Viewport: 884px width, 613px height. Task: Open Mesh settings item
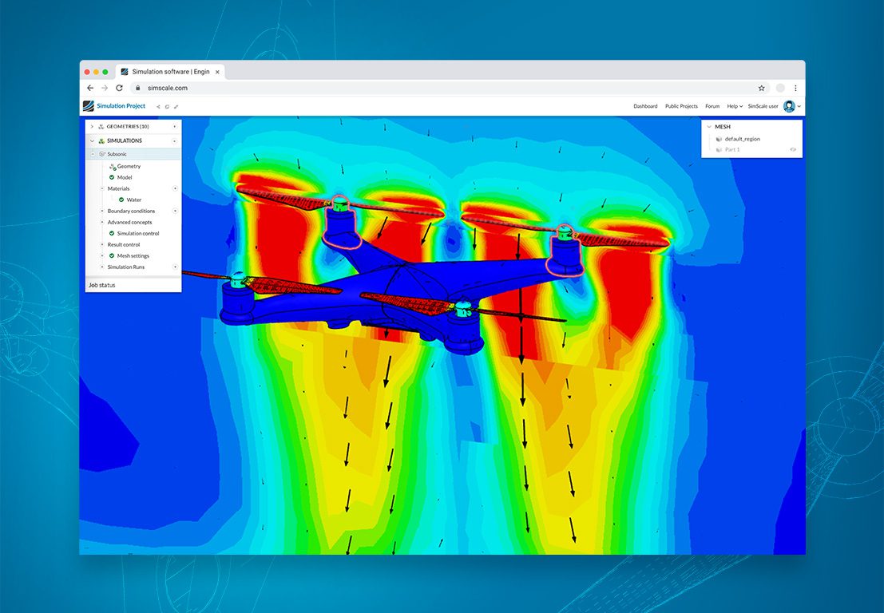point(133,255)
